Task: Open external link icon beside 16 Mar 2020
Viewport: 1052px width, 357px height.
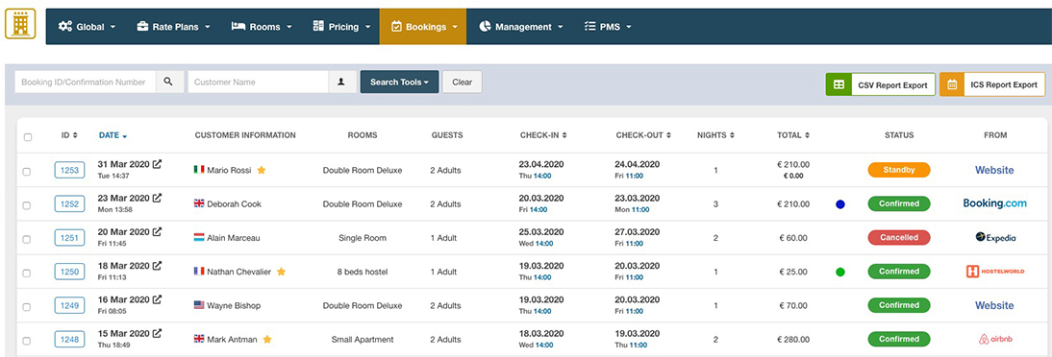Action: (x=157, y=299)
